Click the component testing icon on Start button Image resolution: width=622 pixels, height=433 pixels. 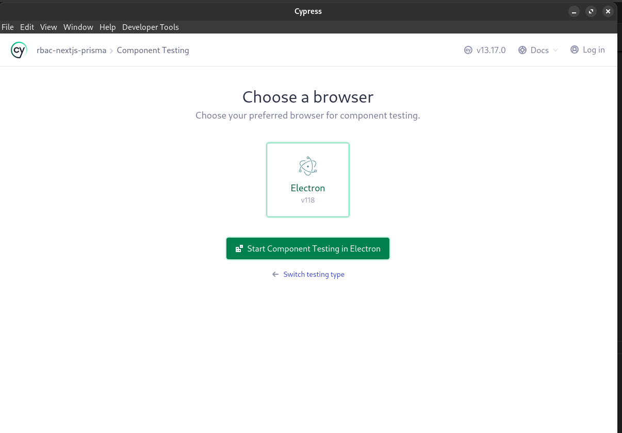point(239,248)
